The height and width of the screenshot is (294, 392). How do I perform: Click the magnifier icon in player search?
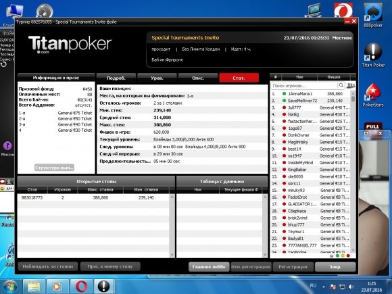tap(341, 86)
